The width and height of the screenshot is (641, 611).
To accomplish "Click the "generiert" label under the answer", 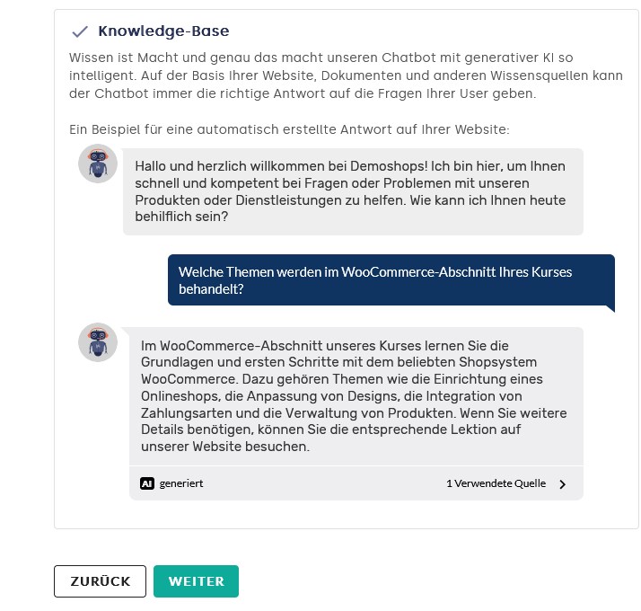I will point(181,483).
